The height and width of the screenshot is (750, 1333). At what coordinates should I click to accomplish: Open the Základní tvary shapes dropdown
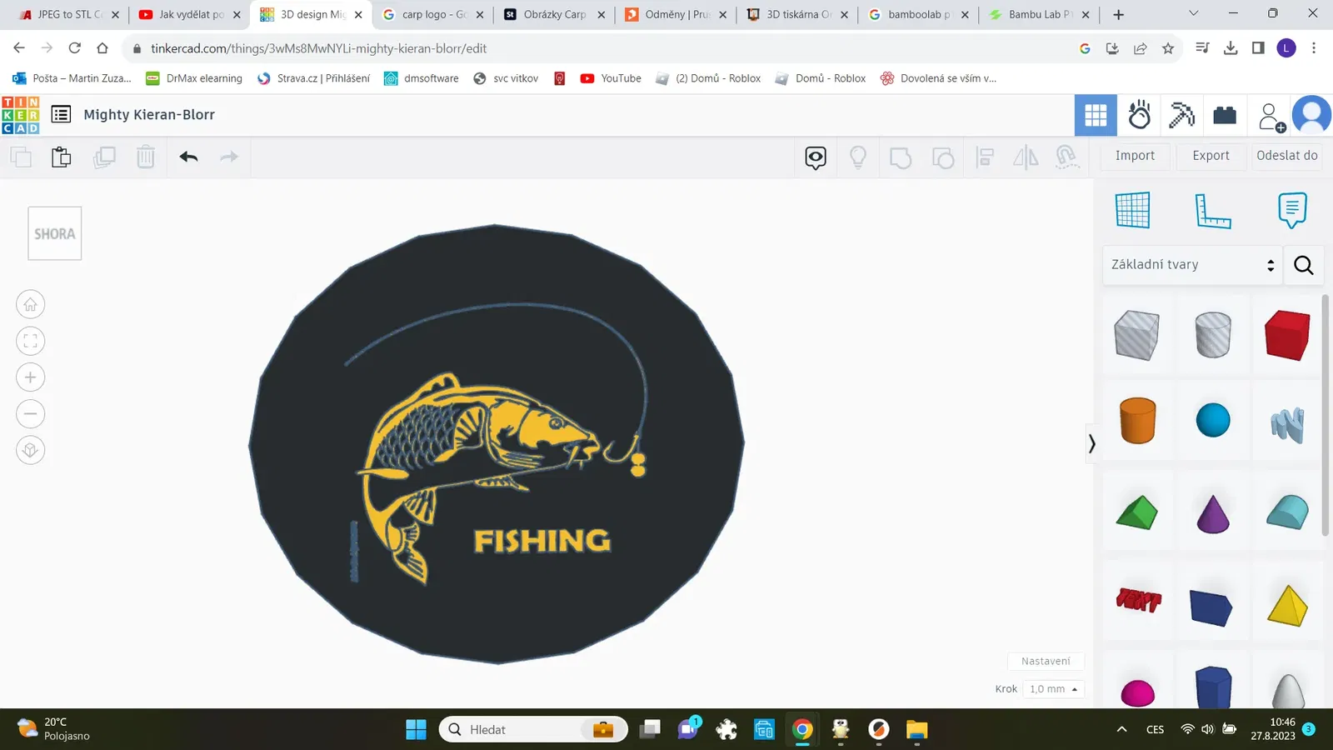[x=1192, y=265]
